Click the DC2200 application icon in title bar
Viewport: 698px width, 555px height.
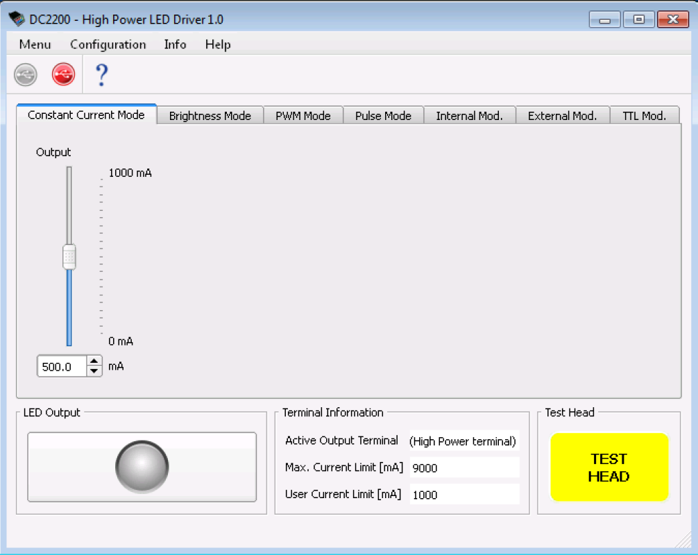[17, 19]
